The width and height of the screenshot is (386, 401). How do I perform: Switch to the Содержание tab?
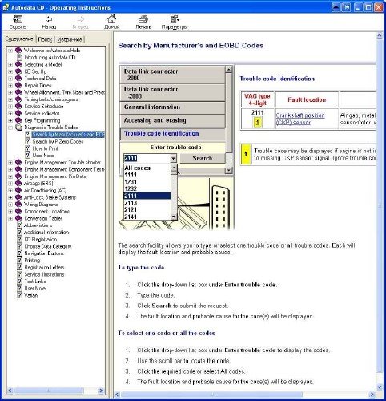coord(19,39)
